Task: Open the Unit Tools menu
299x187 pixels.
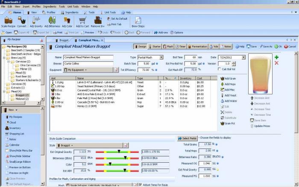Action: (x=73, y=6)
